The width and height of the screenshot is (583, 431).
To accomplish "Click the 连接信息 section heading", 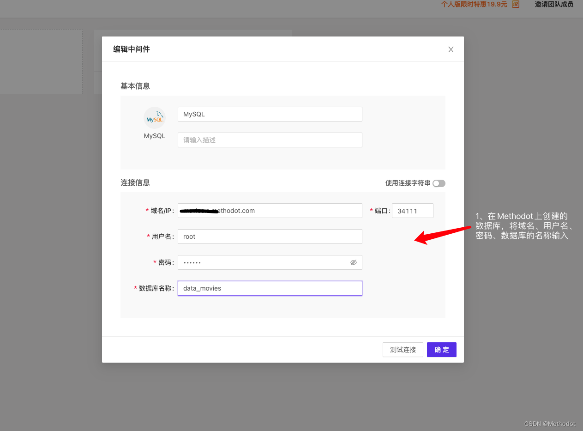I will (135, 182).
